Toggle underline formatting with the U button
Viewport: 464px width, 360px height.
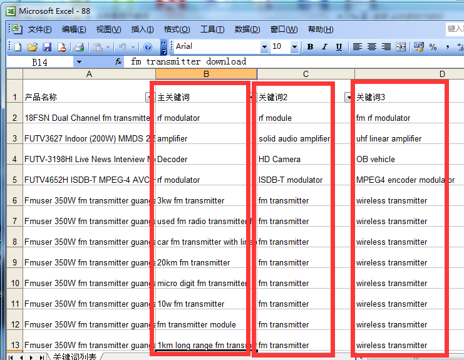coord(339,47)
